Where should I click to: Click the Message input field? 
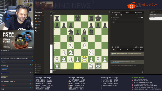click(x=126, y=72)
